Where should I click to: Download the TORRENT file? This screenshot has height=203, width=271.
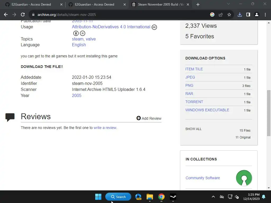(194, 102)
